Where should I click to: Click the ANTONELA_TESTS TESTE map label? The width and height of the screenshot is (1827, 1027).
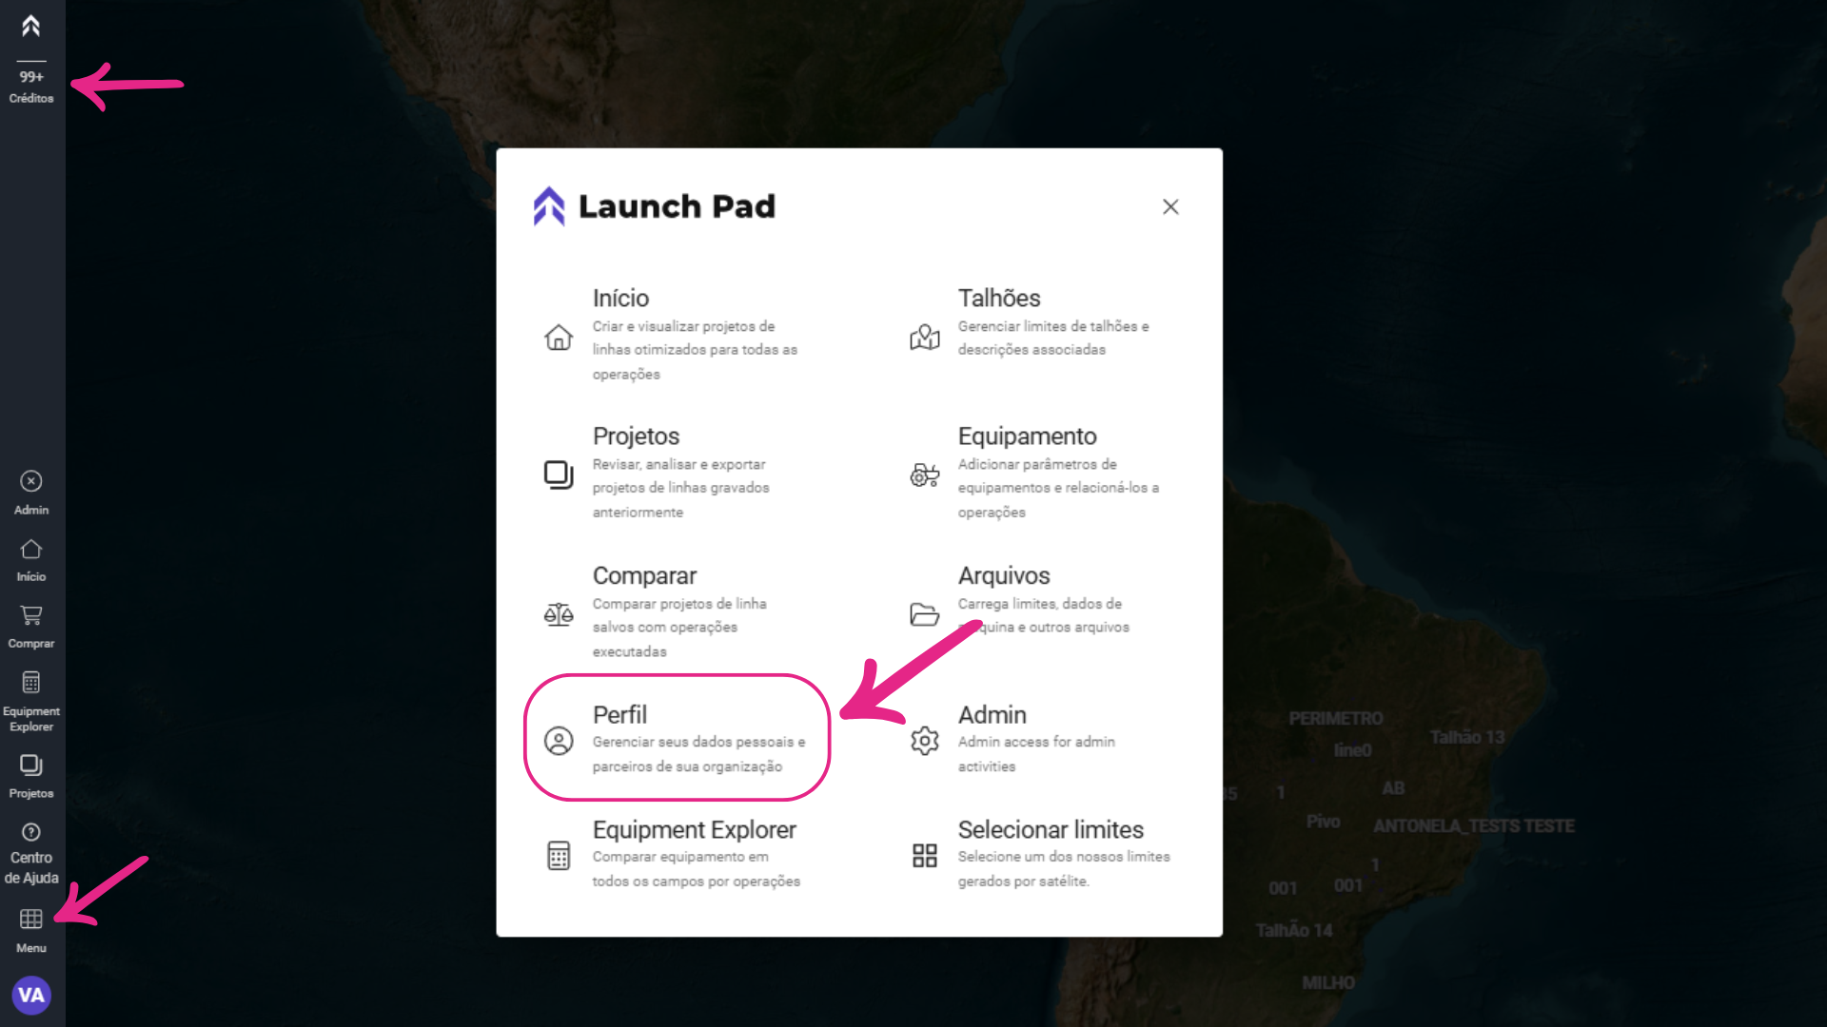coord(1474,825)
